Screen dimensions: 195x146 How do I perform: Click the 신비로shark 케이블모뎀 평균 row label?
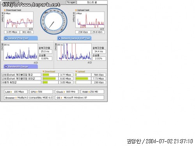21,75
